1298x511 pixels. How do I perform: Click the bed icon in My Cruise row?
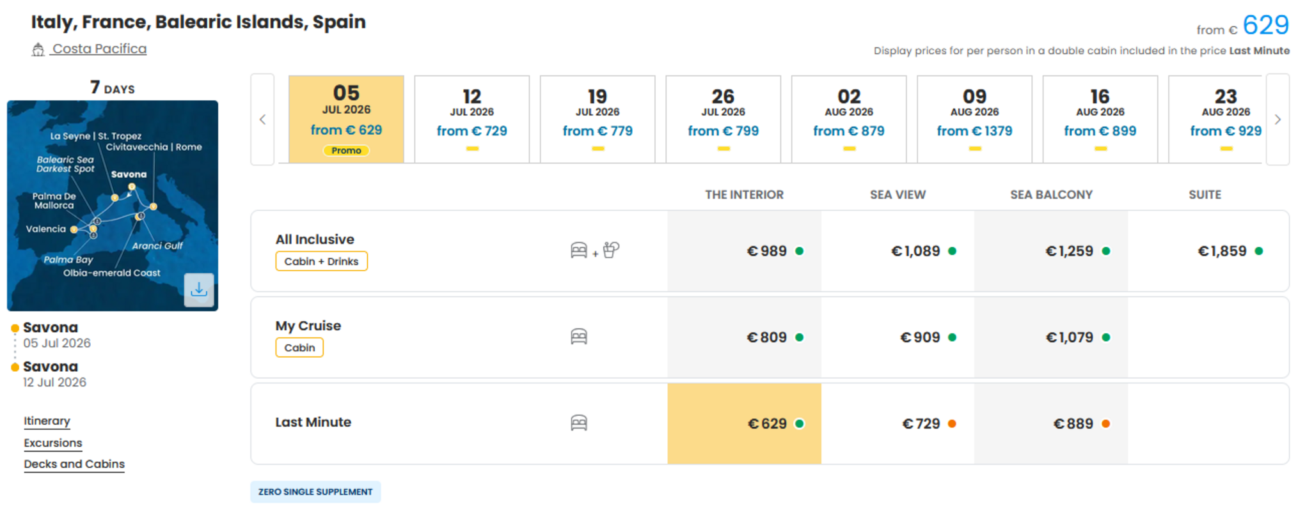point(579,337)
